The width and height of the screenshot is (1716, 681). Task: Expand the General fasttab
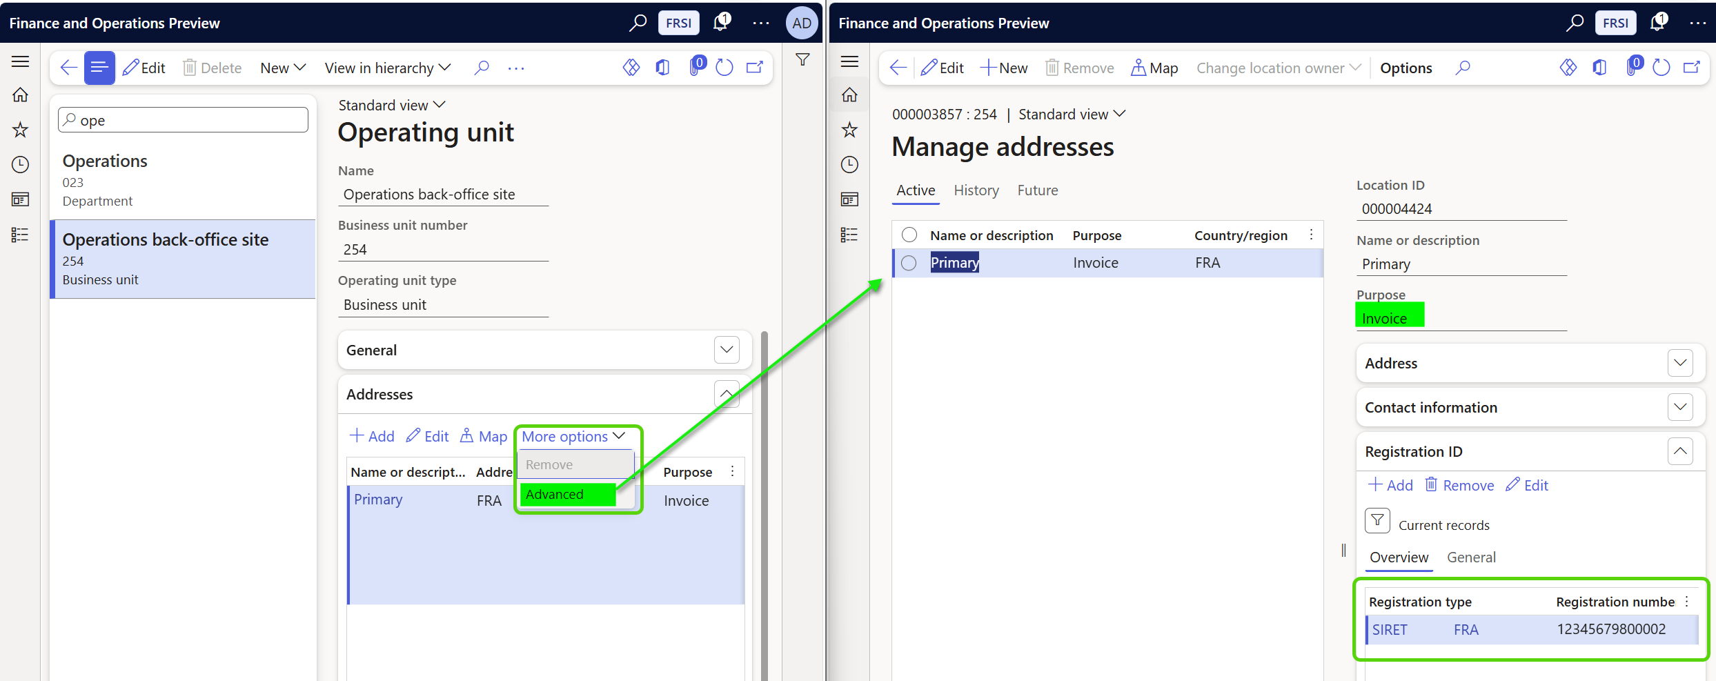[x=727, y=350]
